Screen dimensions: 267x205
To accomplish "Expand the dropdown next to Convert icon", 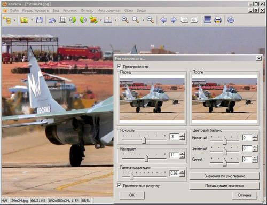I will click(101, 20).
